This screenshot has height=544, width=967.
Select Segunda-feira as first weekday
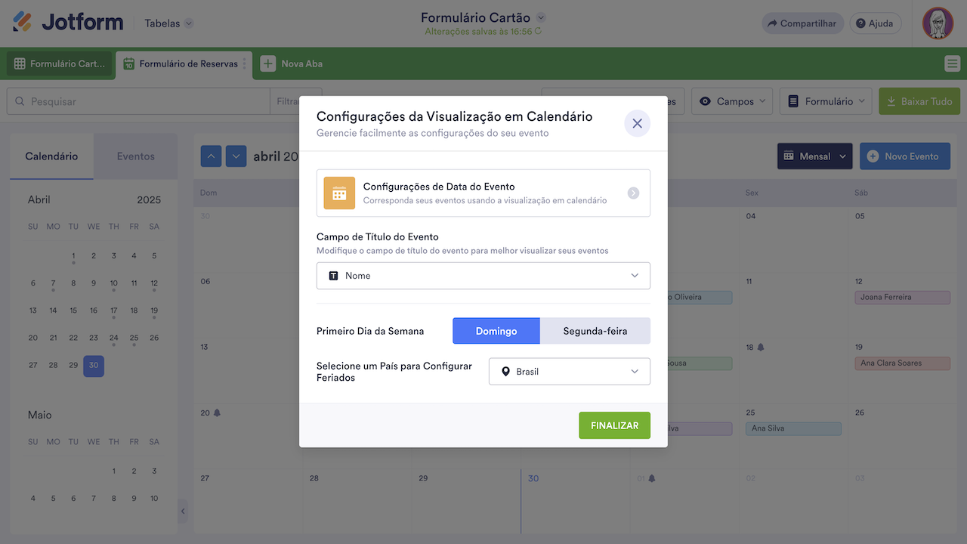click(x=595, y=331)
